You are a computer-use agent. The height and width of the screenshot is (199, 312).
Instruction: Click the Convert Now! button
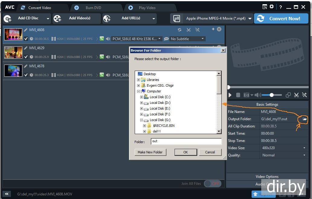tap(281, 18)
